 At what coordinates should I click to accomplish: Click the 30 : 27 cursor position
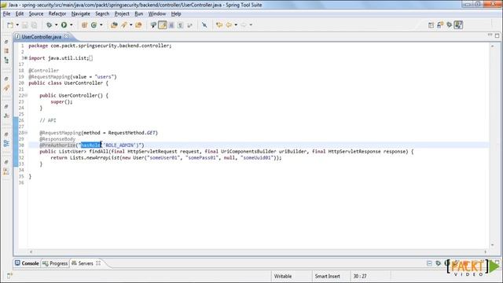360,276
